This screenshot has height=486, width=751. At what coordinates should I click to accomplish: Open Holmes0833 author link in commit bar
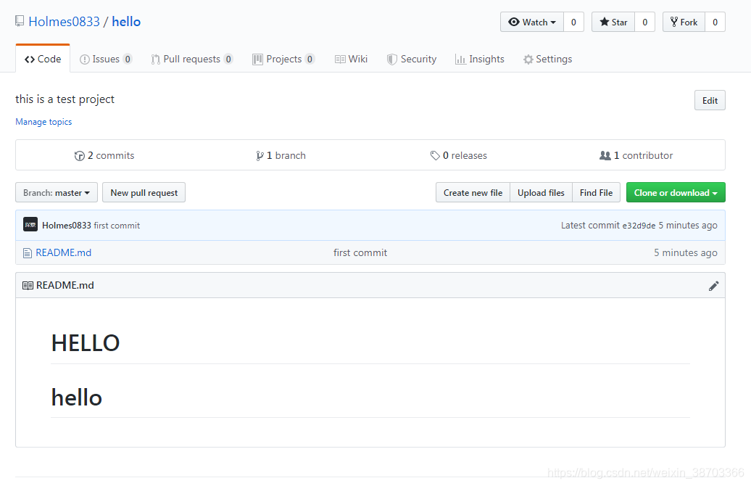pos(67,226)
